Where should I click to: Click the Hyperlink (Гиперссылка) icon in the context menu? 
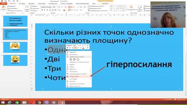pos(67,76)
